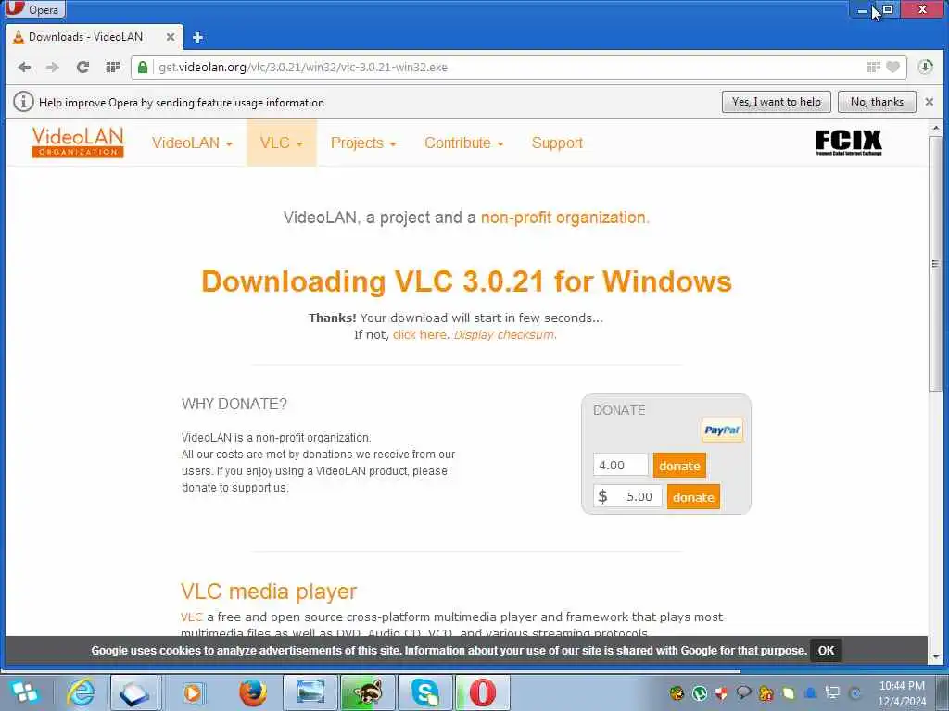
Task: Click the page vertical scrollbar thumb
Action: click(x=936, y=264)
